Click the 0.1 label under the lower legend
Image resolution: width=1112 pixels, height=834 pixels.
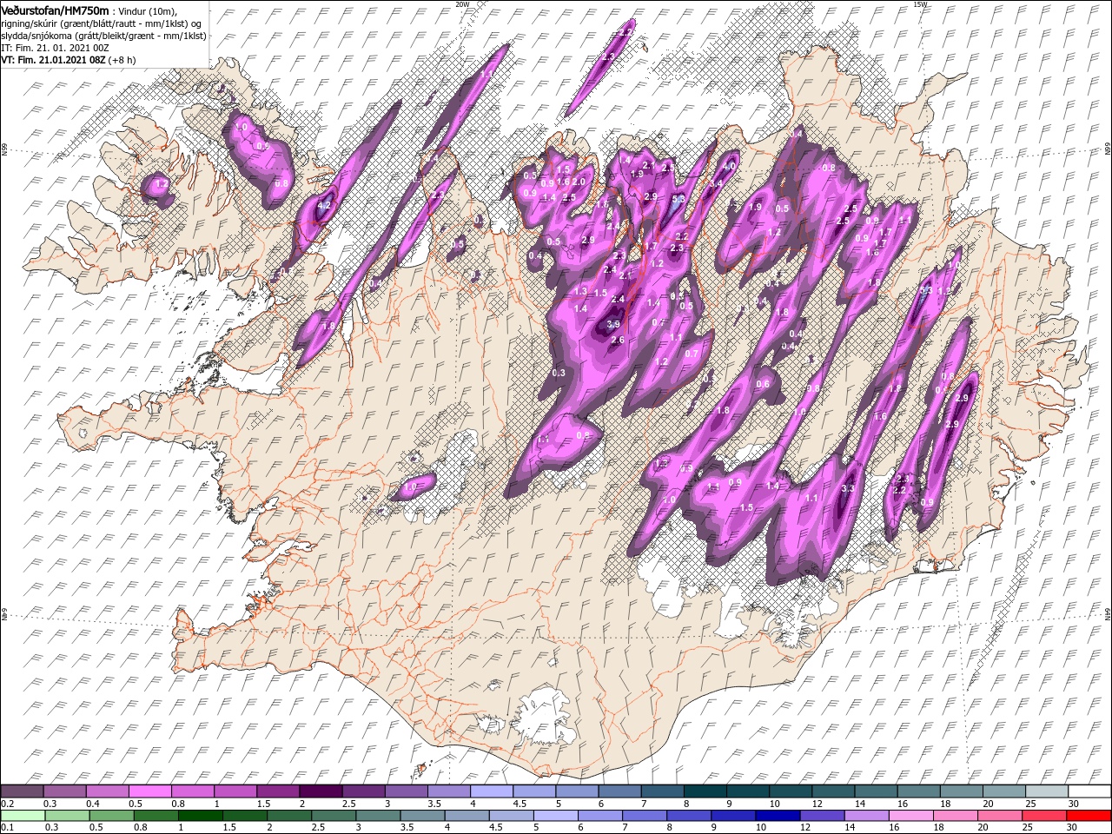pyautogui.click(x=6, y=828)
